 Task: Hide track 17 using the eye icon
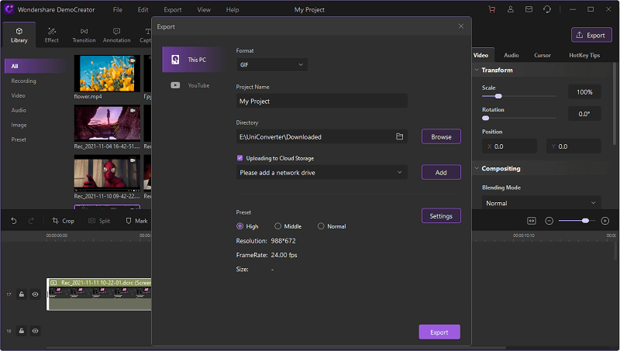click(35, 294)
